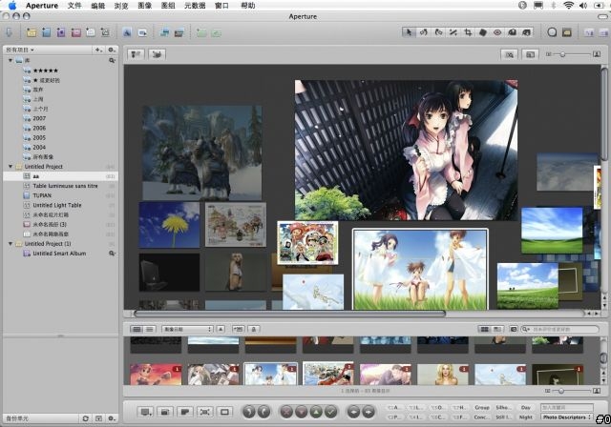Click the light table horizontal scrollbar
The height and width of the screenshot is (427, 611).
click(289, 314)
